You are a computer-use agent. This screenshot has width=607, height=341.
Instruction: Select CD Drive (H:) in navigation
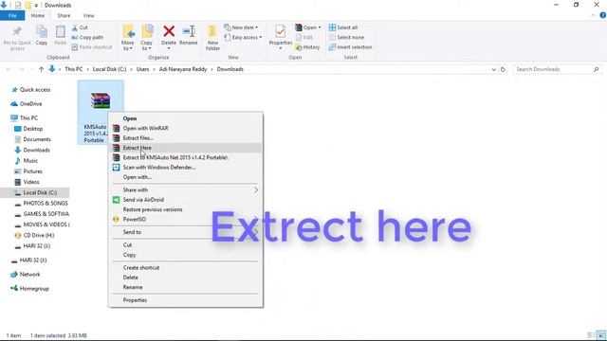[34, 236]
